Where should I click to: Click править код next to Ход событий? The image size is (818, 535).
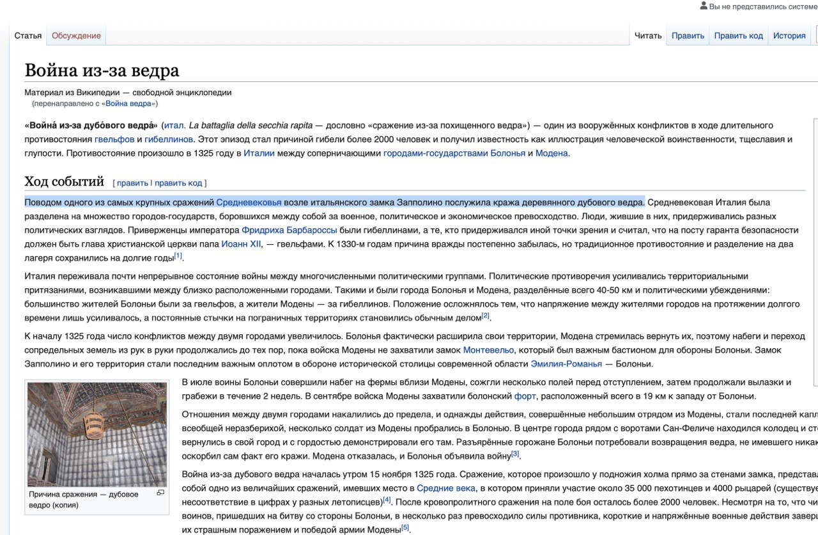pos(178,183)
